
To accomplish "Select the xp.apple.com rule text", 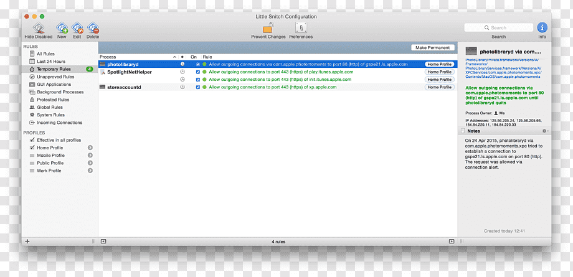I will (273, 87).
